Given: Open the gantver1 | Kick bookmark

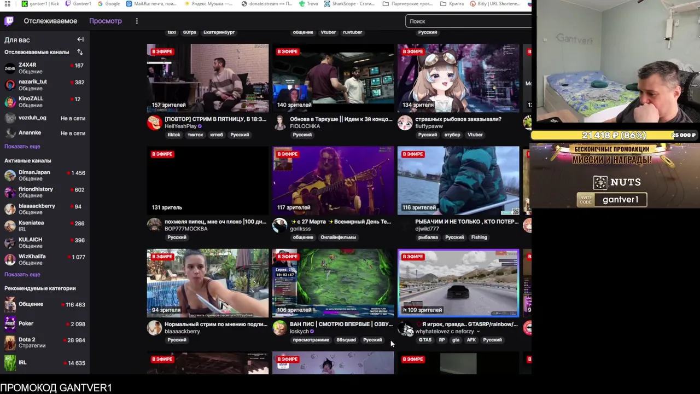Looking at the screenshot, I should (41, 4).
